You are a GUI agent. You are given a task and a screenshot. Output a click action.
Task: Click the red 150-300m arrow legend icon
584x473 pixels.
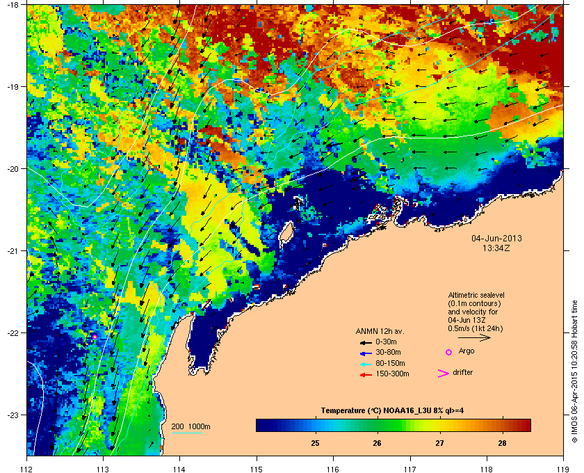tap(366, 375)
